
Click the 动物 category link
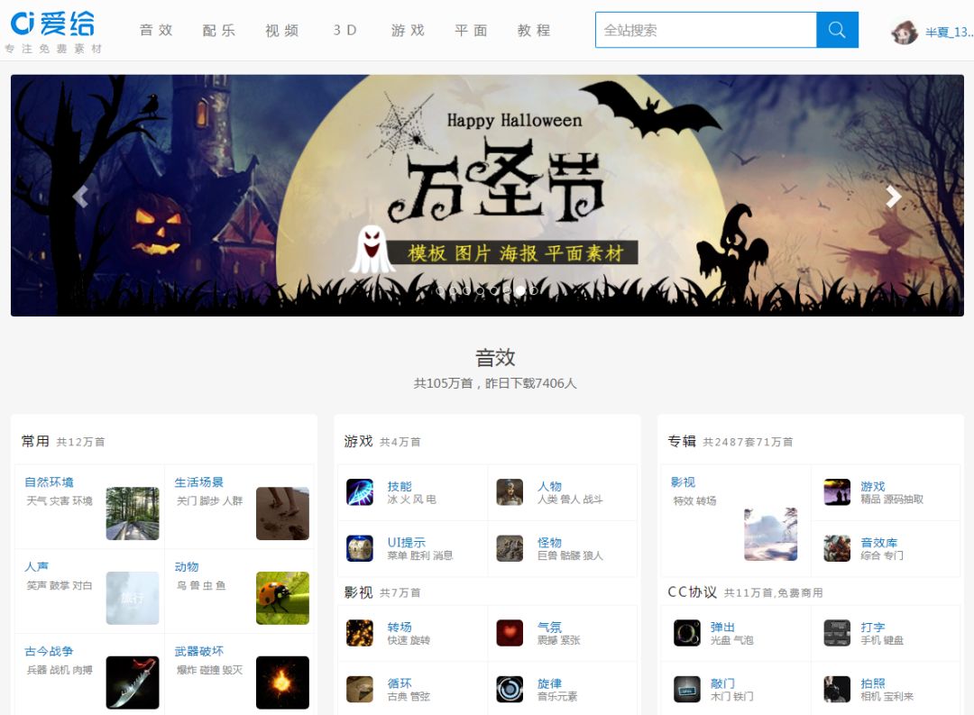coord(187,566)
